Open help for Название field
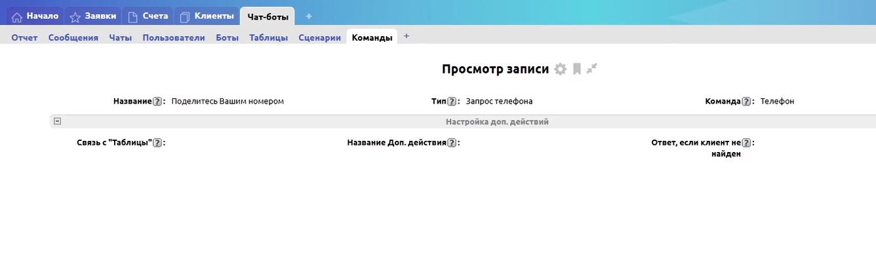 point(157,102)
